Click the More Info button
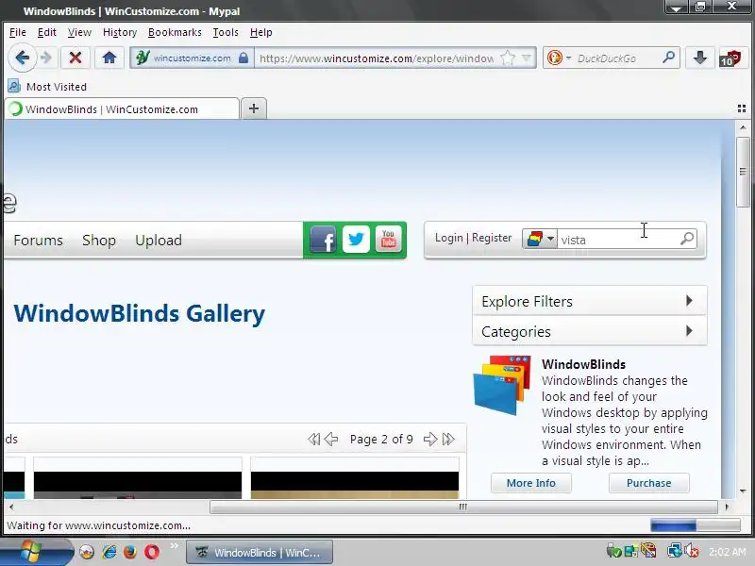The width and height of the screenshot is (755, 566). pyautogui.click(x=531, y=483)
